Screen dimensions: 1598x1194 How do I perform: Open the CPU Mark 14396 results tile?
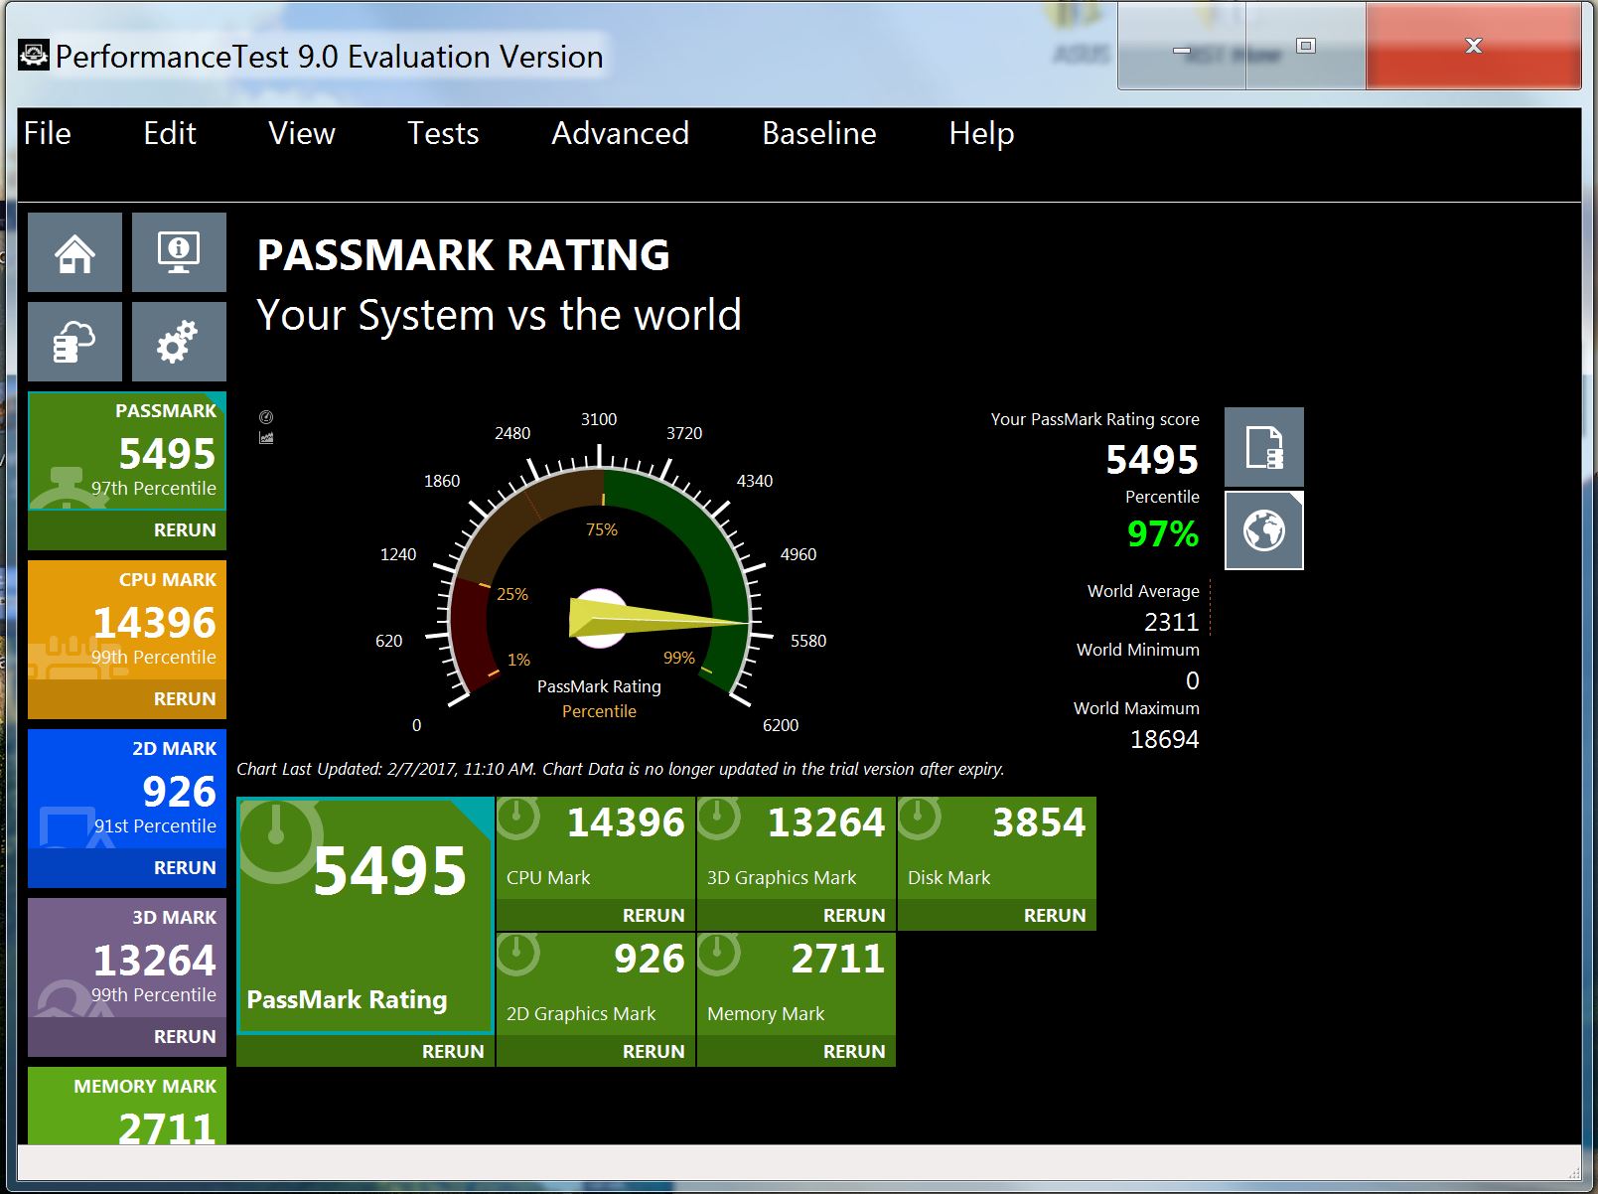596,847
